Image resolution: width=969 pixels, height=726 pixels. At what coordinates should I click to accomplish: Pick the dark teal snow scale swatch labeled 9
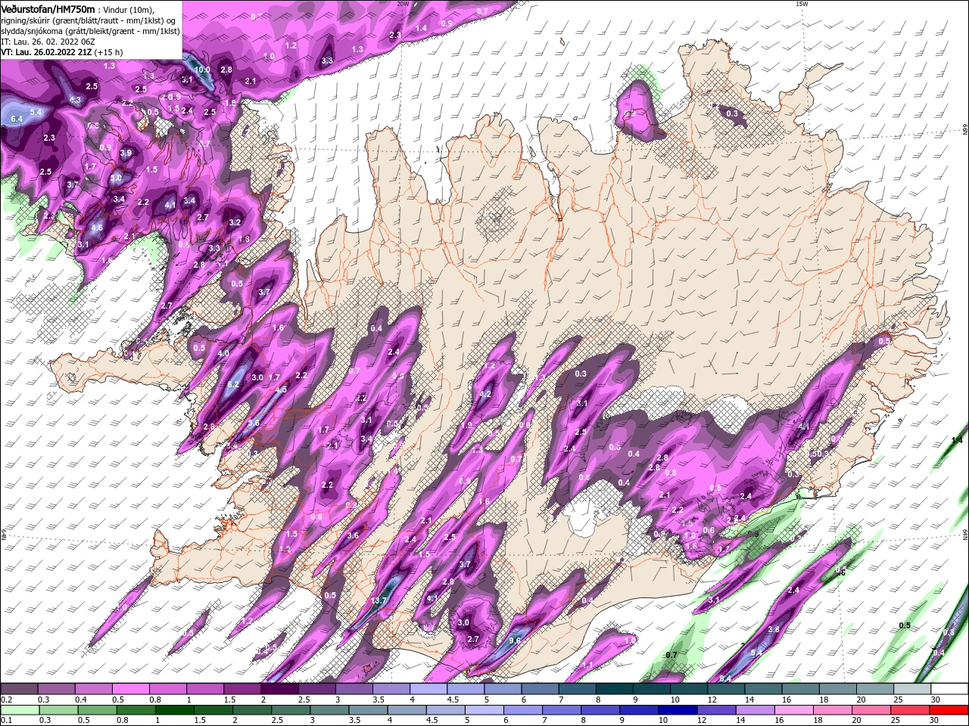tap(651, 689)
